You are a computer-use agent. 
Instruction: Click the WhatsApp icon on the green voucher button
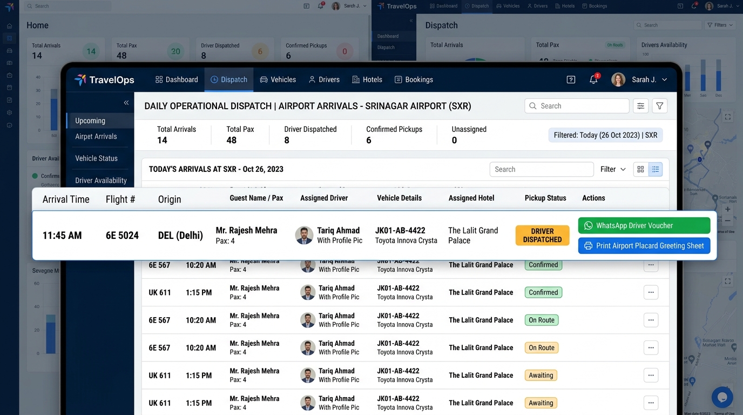tap(588, 226)
